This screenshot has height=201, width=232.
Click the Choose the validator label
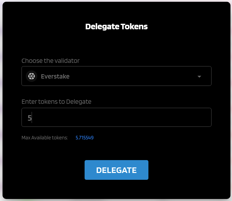50,61
